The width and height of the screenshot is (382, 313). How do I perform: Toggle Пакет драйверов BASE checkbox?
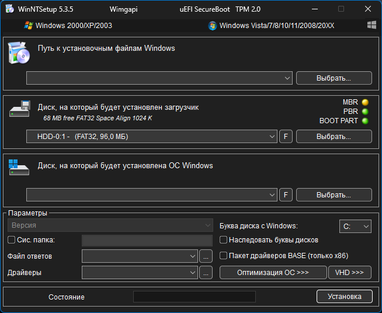coord(223,255)
